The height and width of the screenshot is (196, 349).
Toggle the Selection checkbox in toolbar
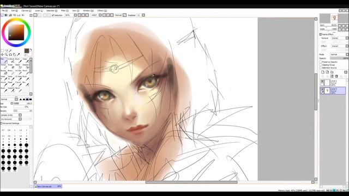point(53,15)
